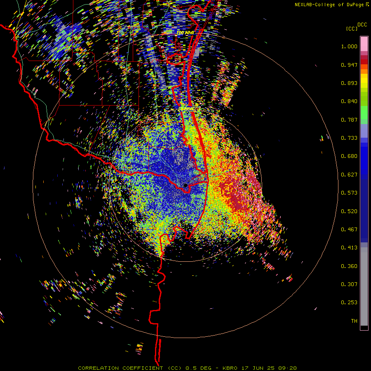Image resolution: width=371 pixels, height=371 pixels.
Task: Select the gray lower color bar segment
Action: (x=364, y=286)
